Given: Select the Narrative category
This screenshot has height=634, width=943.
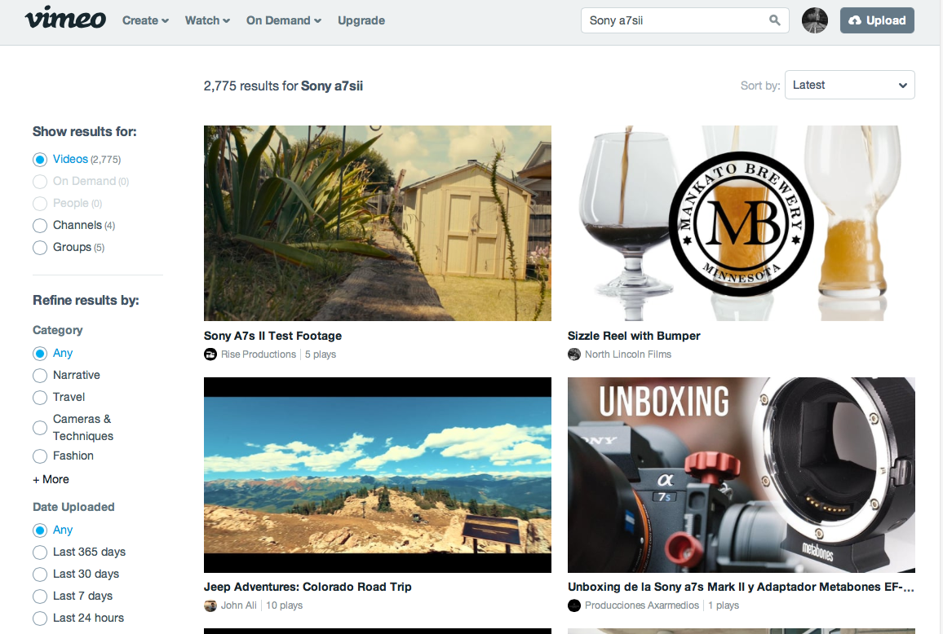Looking at the screenshot, I should [66, 376].
